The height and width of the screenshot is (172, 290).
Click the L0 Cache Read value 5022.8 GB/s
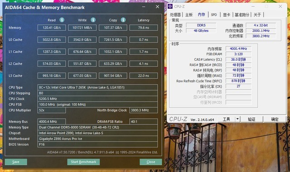click(x=52, y=39)
